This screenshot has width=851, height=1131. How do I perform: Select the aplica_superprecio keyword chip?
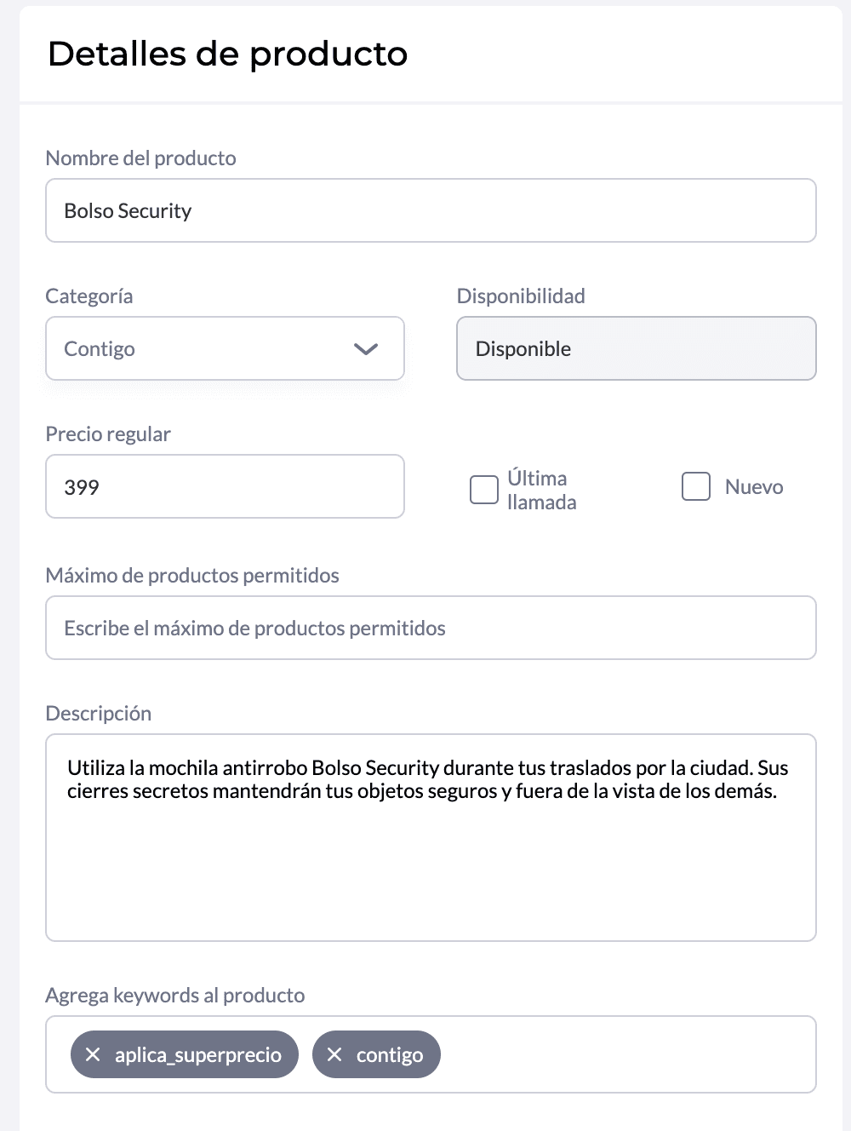[185, 1054]
